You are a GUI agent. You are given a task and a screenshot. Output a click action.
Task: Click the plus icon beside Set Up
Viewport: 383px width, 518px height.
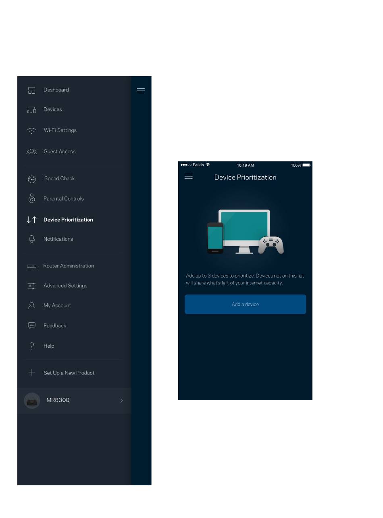click(x=32, y=373)
